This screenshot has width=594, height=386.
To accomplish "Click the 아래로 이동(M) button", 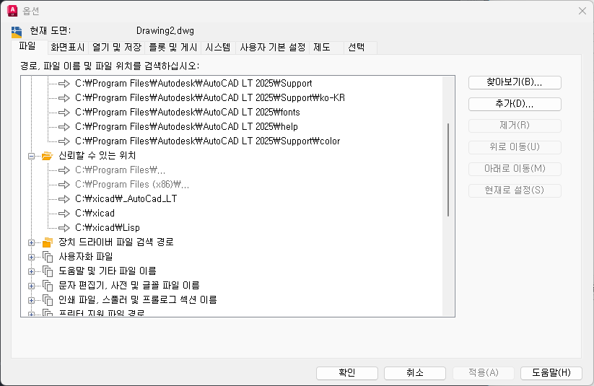I will tap(515, 169).
